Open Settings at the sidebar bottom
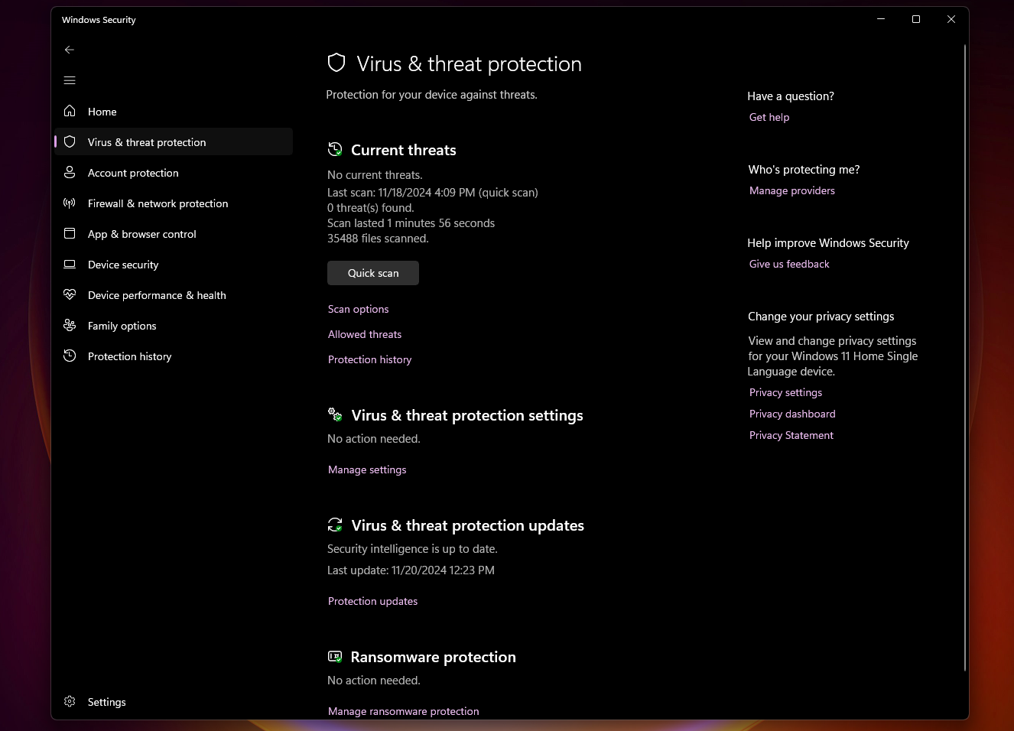1014x731 pixels. [174, 702]
